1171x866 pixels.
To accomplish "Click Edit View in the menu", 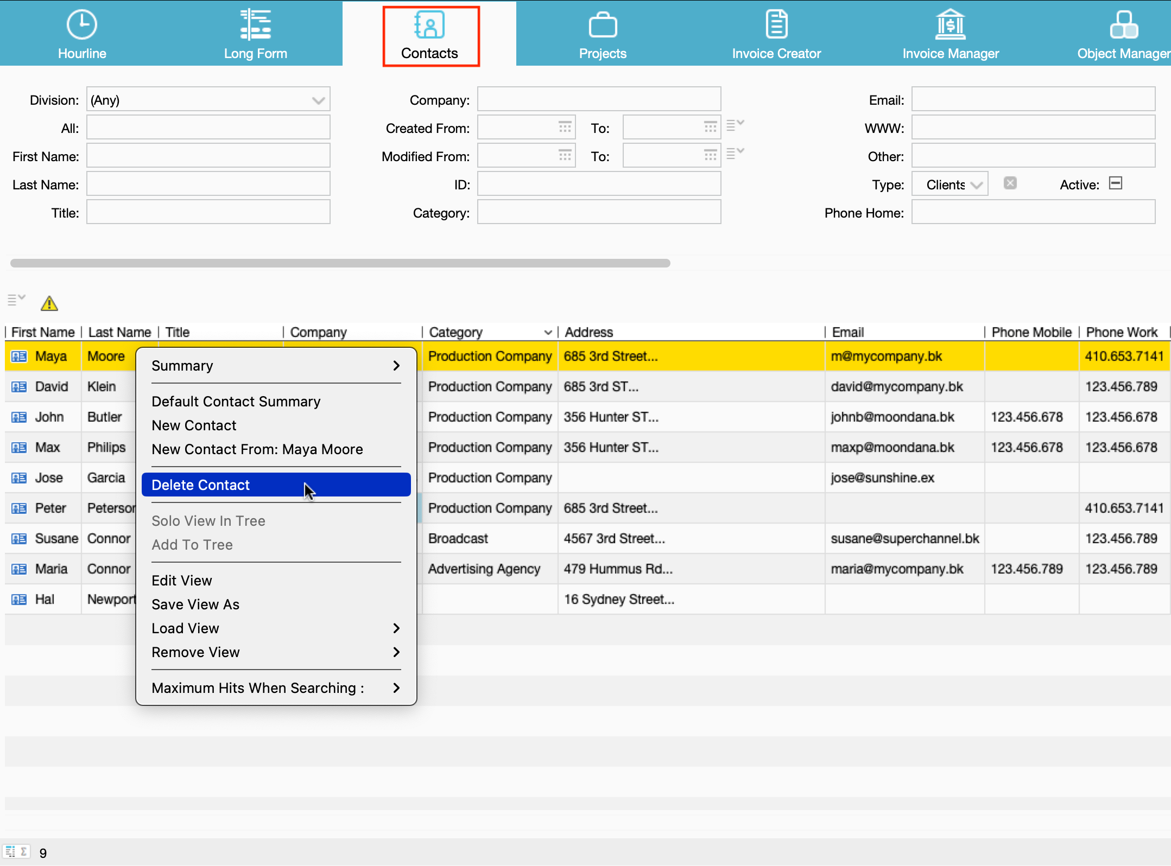I will tap(182, 581).
